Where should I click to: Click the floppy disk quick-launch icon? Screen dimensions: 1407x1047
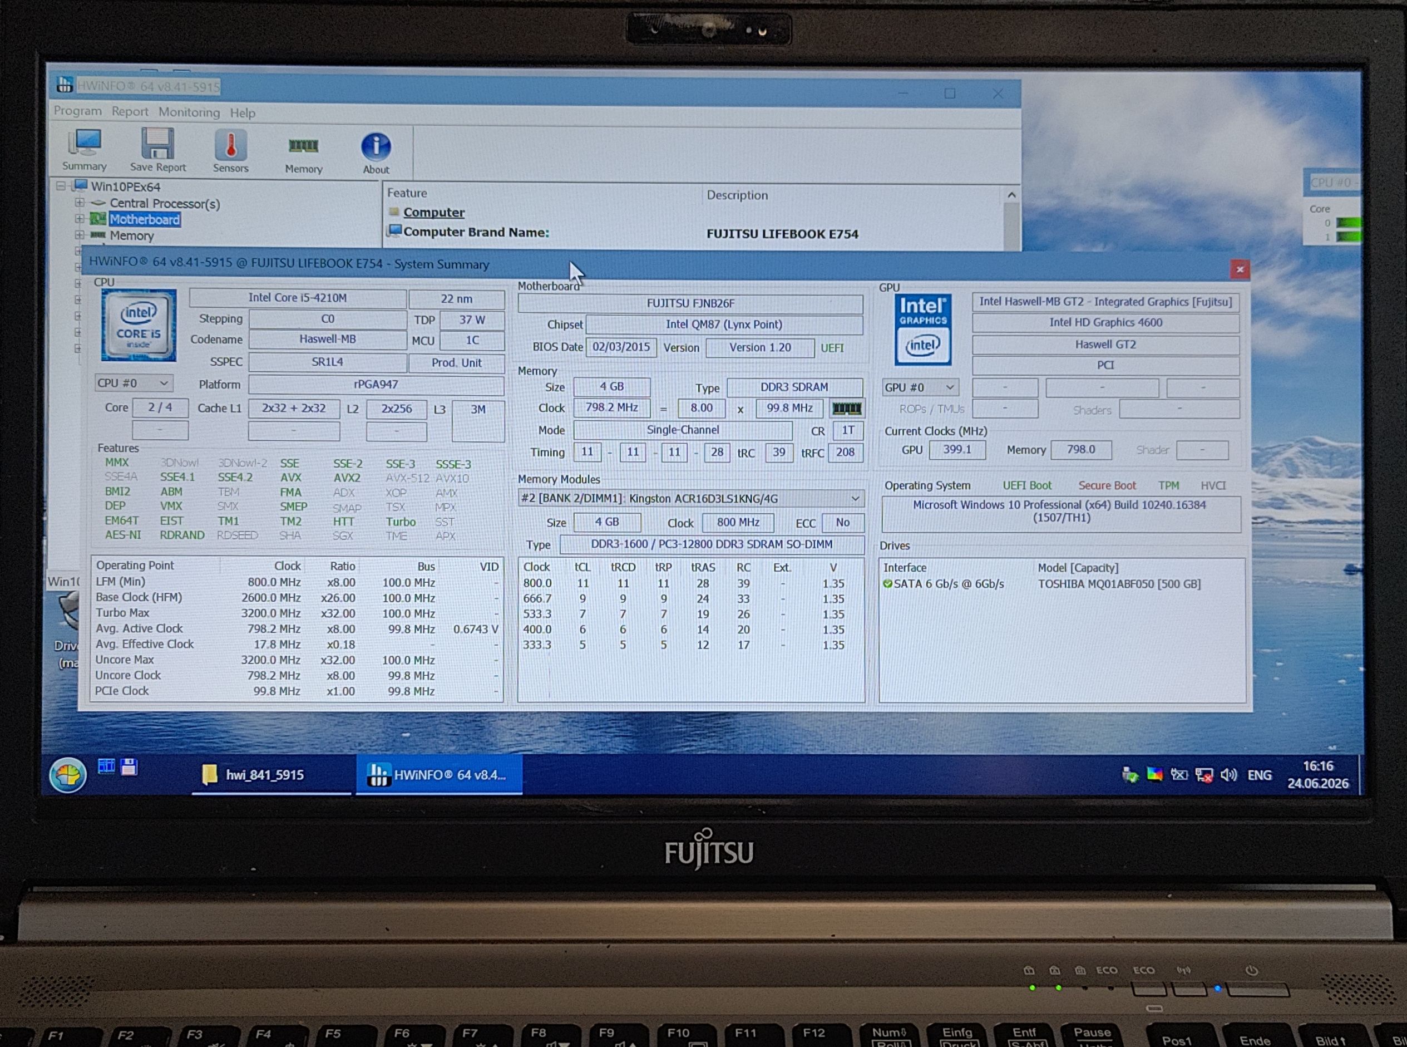(x=129, y=767)
